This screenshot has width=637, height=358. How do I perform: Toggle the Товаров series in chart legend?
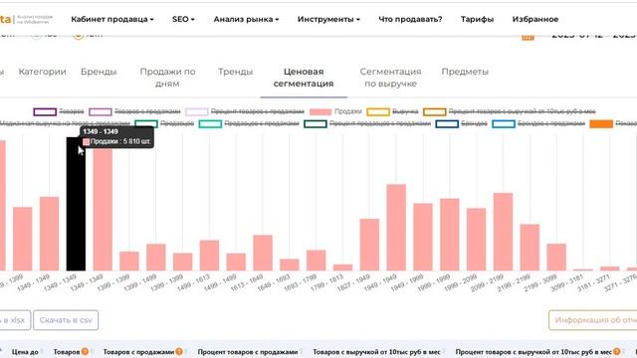click(59, 111)
